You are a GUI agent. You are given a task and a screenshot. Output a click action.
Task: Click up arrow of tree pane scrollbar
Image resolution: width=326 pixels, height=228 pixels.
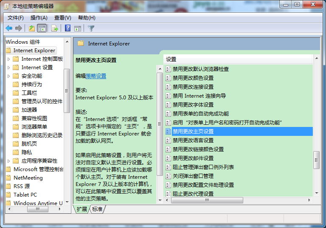67,42
